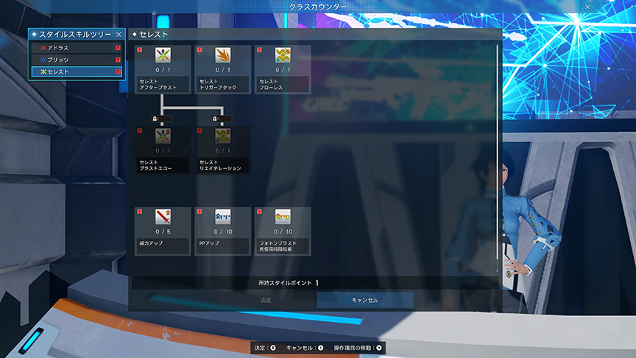The width and height of the screenshot is (636, 358).
Task: Click the 所持スタイルポイント points bar
Action: [315, 282]
